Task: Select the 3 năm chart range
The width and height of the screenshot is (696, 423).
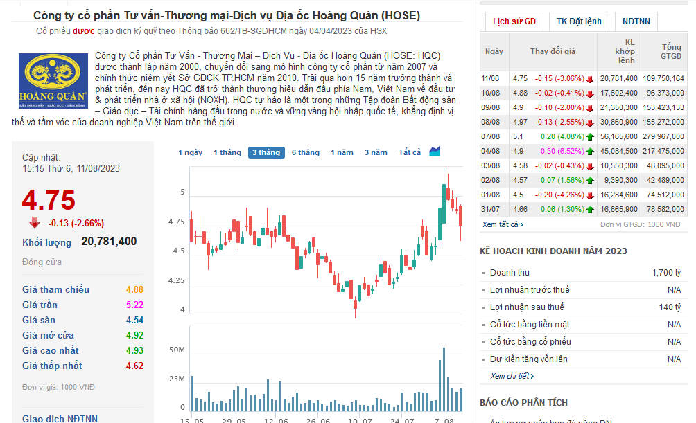Action: (376, 152)
